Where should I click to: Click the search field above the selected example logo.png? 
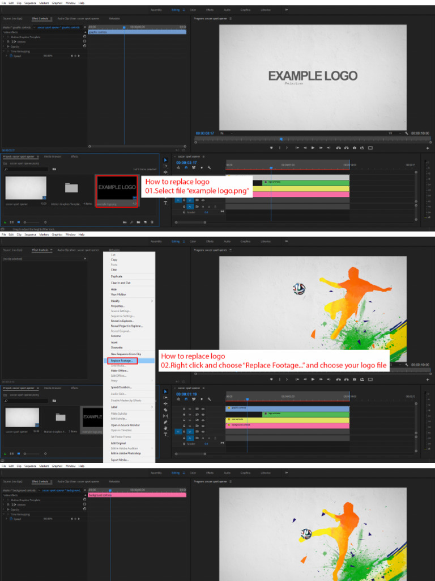coord(26,169)
